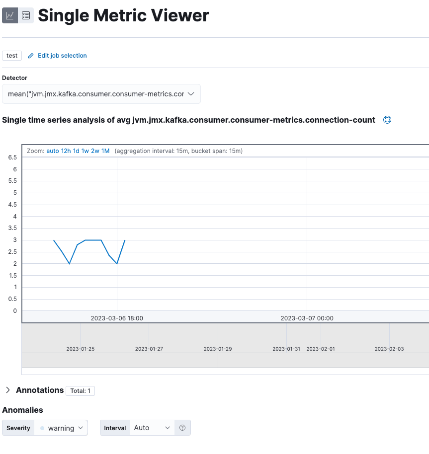Click the pencil icon beside Edit job selection
This screenshot has width=429, height=454.
point(31,56)
